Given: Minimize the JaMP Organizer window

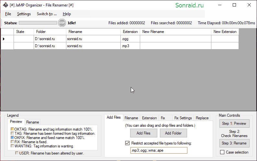Looking at the screenshot, I should (220, 5).
